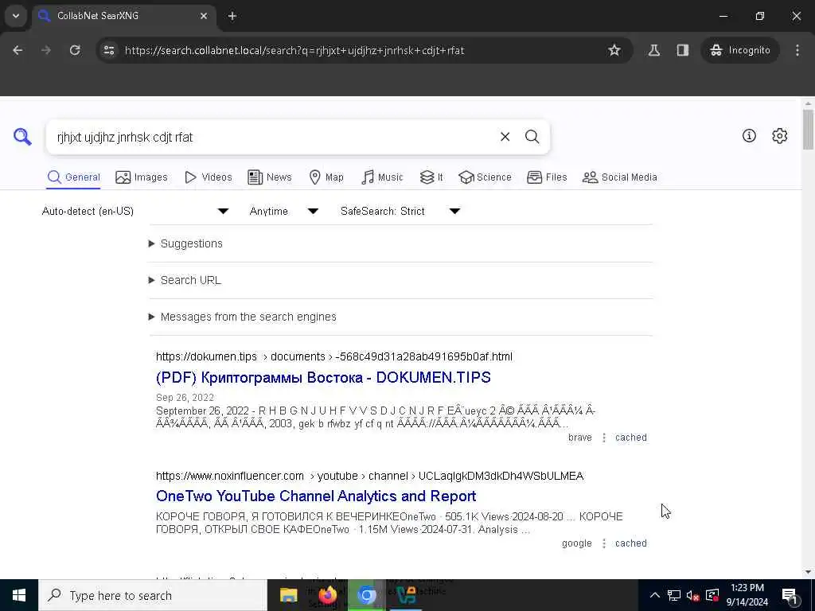Open the SafeSearch Strict dropdown
This screenshot has height=611, width=815.
pyautogui.click(x=400, y=211)
